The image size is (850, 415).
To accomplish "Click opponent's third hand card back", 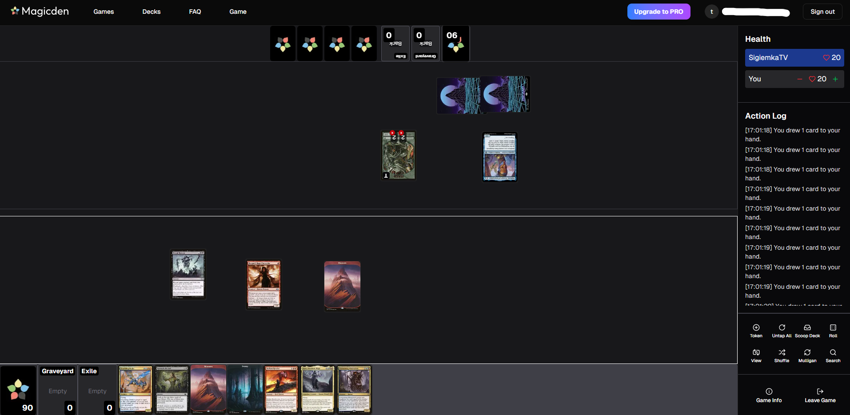I will [x=337, y=44].
